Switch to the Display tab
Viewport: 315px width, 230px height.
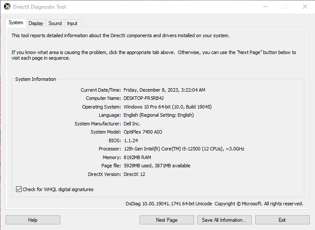(x=36, y=23)
